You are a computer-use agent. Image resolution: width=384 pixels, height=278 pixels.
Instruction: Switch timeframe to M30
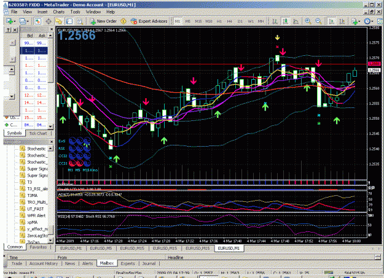click(x=209, y=21)
